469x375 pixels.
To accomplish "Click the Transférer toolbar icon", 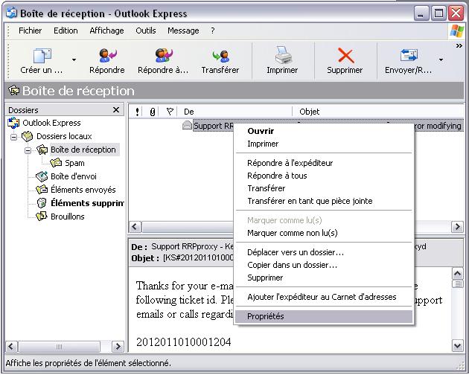I will 220,56.
